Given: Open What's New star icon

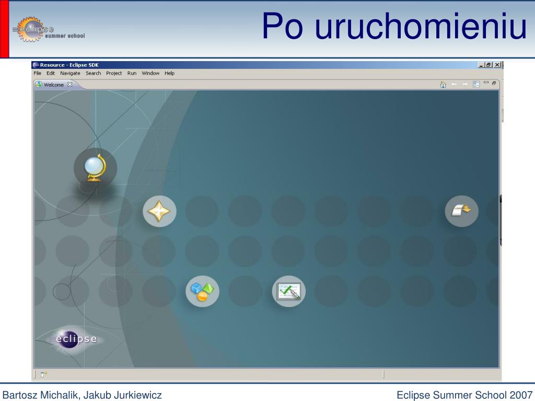Looking at the screenshot, I should pyautogui.click(x=159, y=211).
